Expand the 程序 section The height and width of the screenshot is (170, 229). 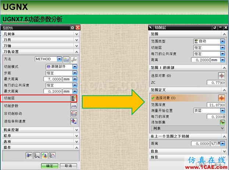pos(76,136)
